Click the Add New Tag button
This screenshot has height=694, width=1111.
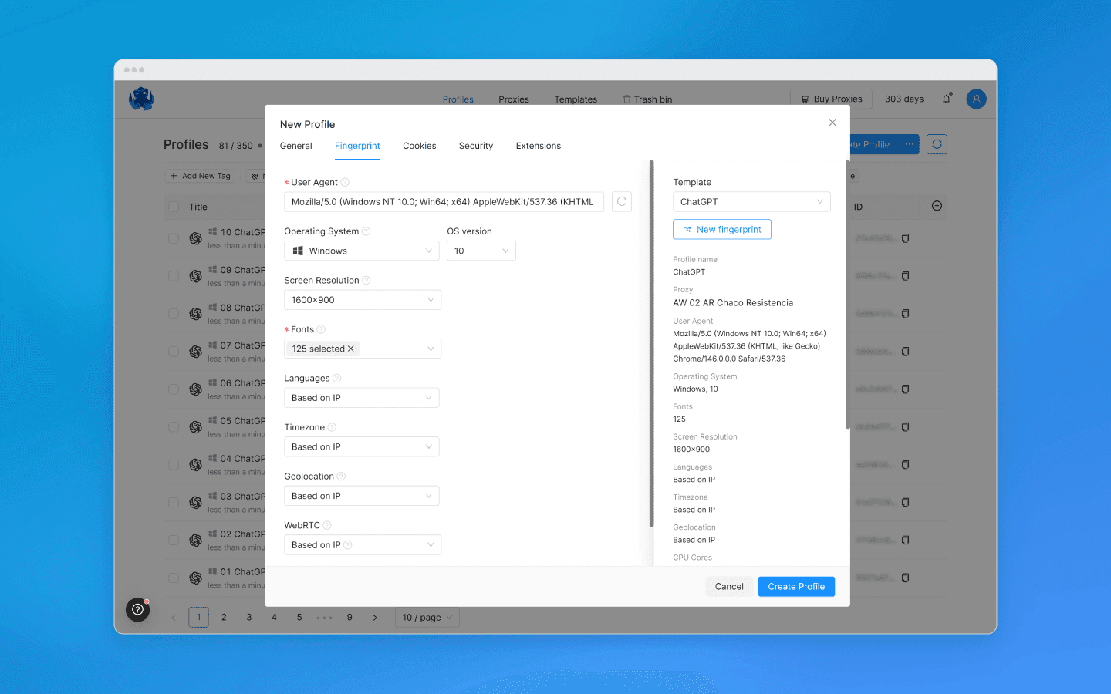tap(201, 176)
